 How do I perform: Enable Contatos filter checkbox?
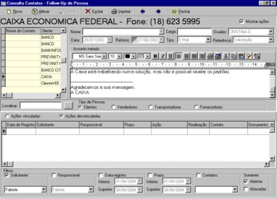coord(198,175)
